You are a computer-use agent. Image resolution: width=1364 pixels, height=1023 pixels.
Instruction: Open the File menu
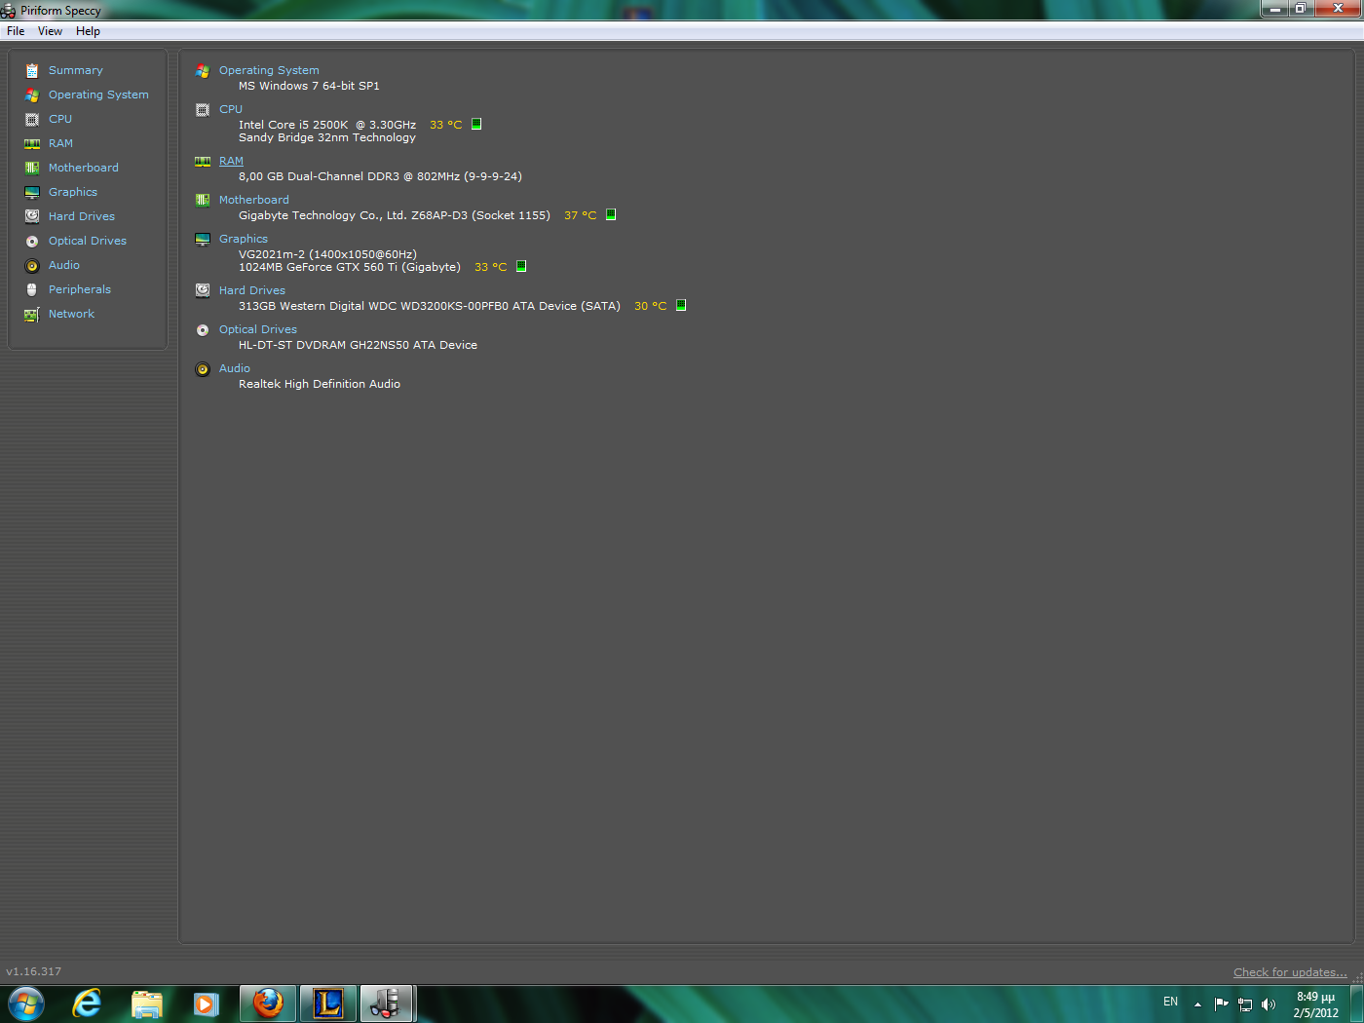[16, 31]
